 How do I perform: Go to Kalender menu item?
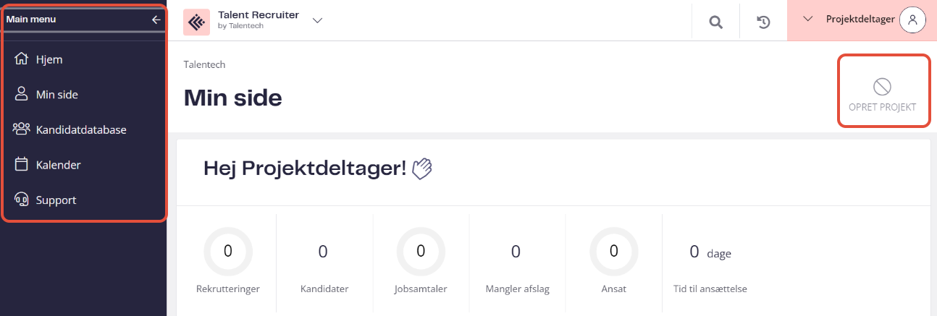(58, 165)
